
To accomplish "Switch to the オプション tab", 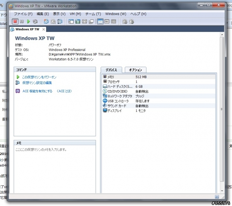I will point(135,70).
